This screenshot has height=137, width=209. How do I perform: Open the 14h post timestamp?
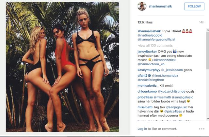point(202,23)
